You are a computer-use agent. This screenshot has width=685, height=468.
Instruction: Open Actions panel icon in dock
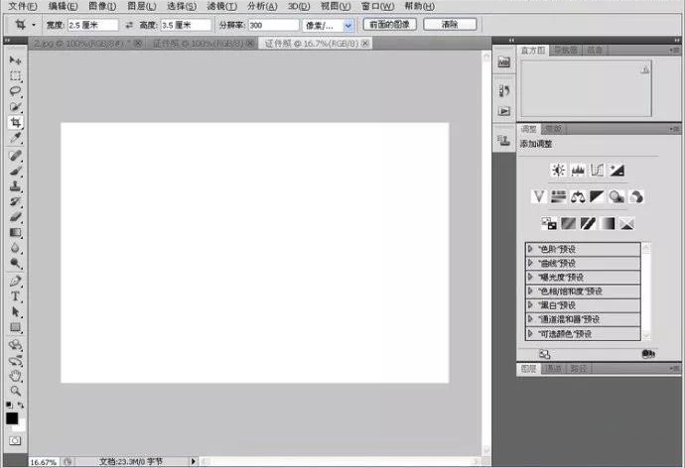point(504,111)
